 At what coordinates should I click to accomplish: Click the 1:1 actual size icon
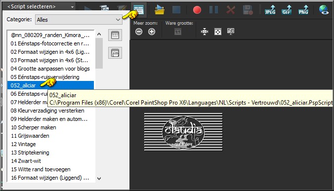[x=178, y=32]
